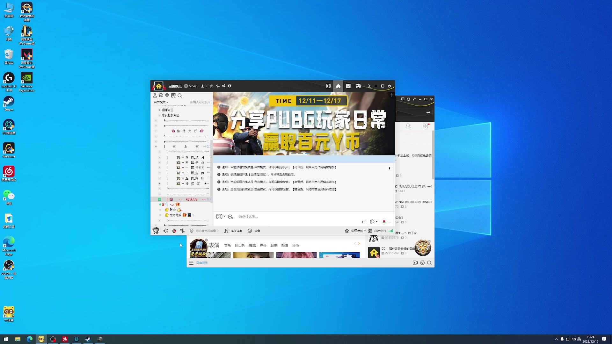612x344 pixels.
Task: Click the record circle icon
Action: click(250, 231)
